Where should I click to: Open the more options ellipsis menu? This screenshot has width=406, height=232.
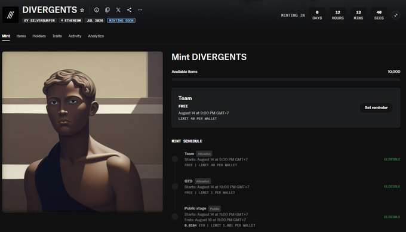pyautogui.click(x=140, y=10)
